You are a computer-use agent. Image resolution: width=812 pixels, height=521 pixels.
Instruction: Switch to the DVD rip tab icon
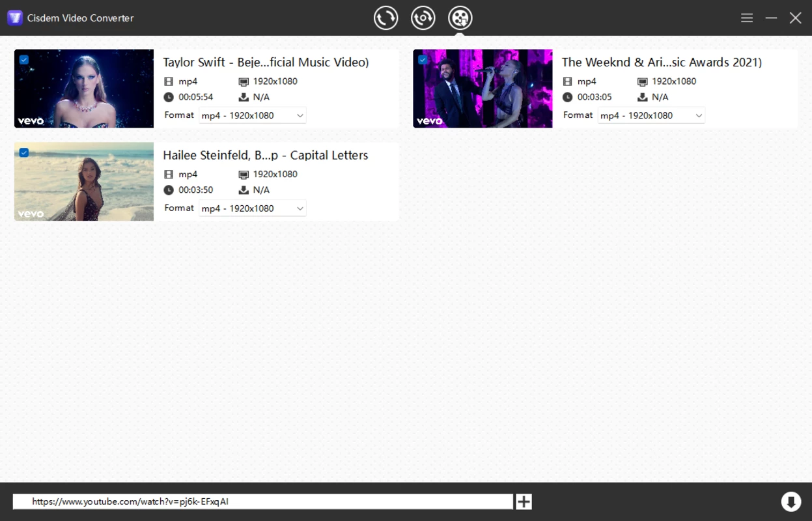coord(423,18)
